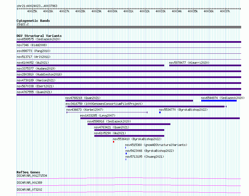Open nsv5978477 (Almarri2020) variant details

(x=189, y=63)
